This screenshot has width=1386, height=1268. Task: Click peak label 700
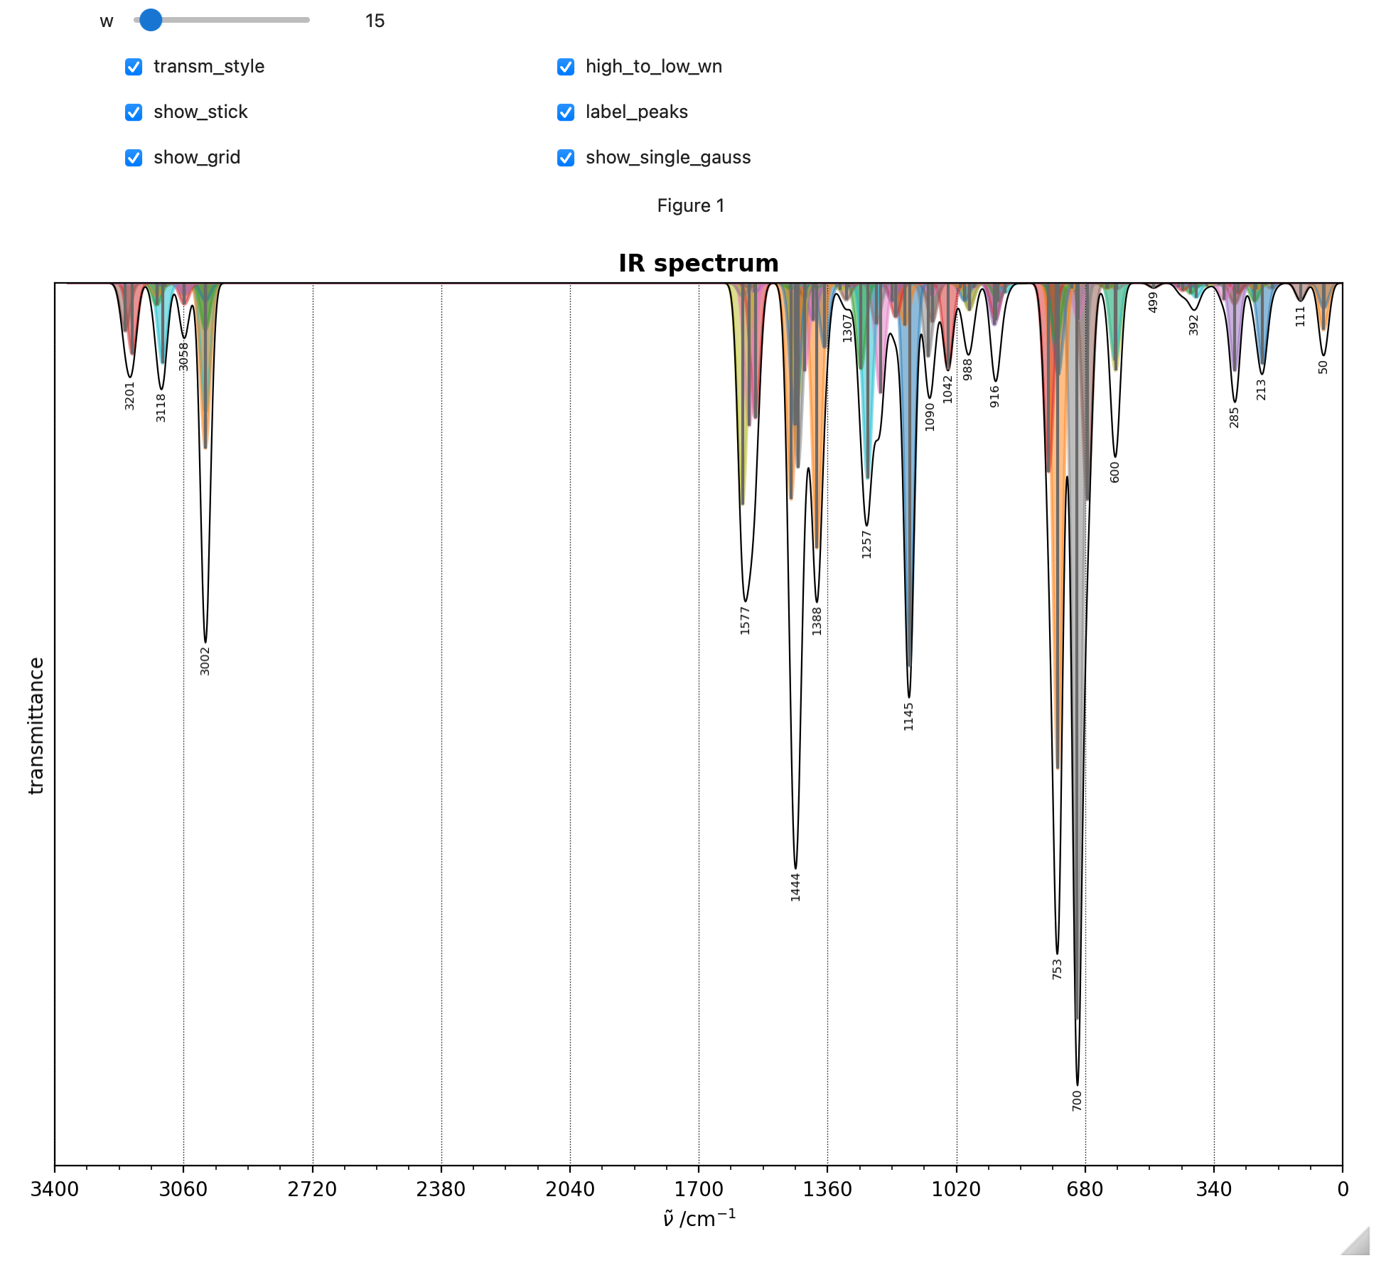coord(1077,1101)
